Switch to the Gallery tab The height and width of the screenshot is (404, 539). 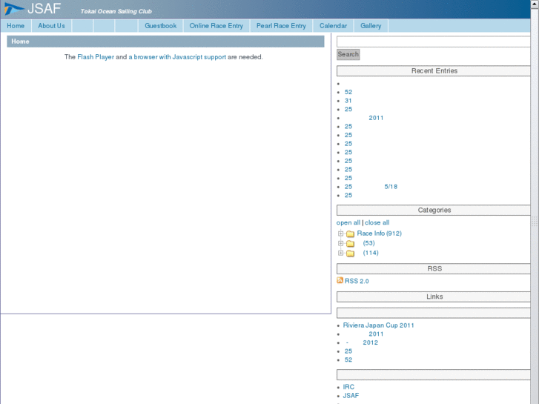click(371, 26)
